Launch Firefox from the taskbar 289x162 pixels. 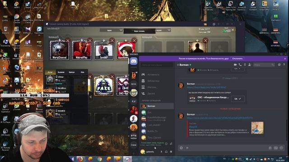(x=80, y=159)
